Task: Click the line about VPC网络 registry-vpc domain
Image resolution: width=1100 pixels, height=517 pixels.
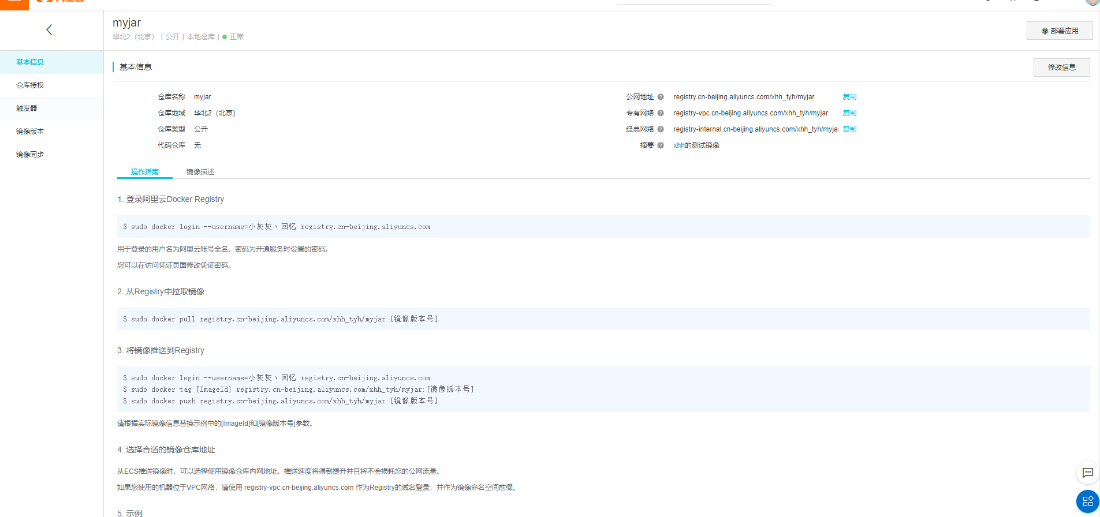Action: [318, 488]
